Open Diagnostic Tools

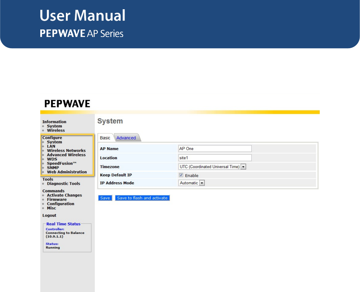click(x=64, y=184)
